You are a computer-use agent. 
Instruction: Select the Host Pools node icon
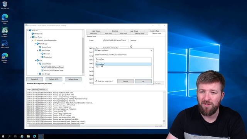pos(32,37)
